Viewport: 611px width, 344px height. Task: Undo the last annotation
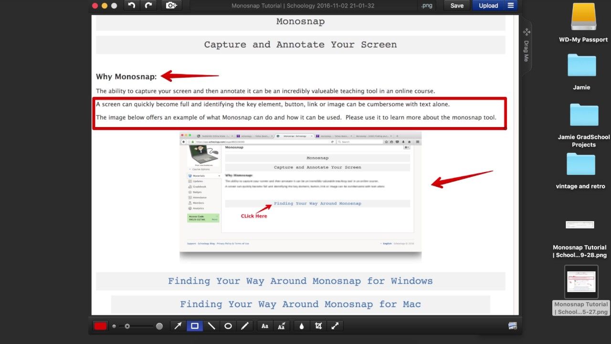[132, 6]
